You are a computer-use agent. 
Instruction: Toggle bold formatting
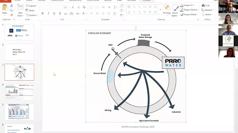tap(43, 13)
